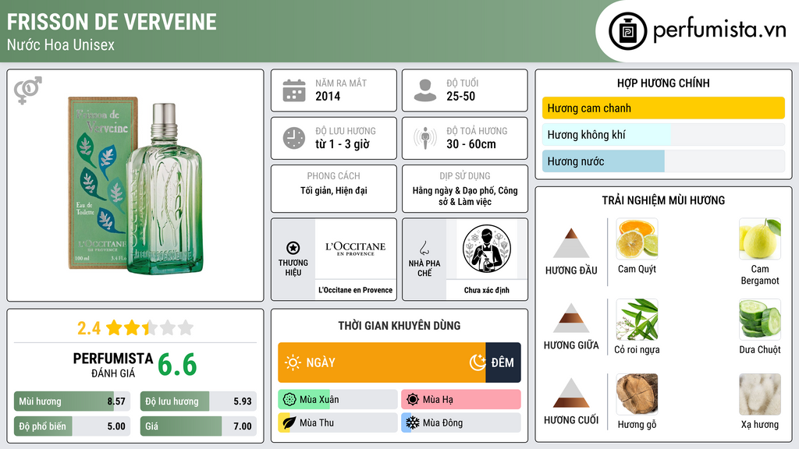Click the Hương đầu pyramid icon
Screen dimensions: 799x449
571,243
